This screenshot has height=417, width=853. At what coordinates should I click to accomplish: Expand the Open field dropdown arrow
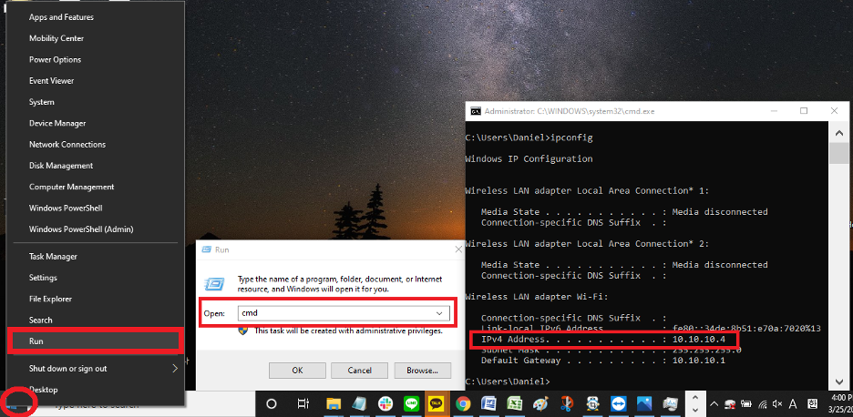click(441, 312)
